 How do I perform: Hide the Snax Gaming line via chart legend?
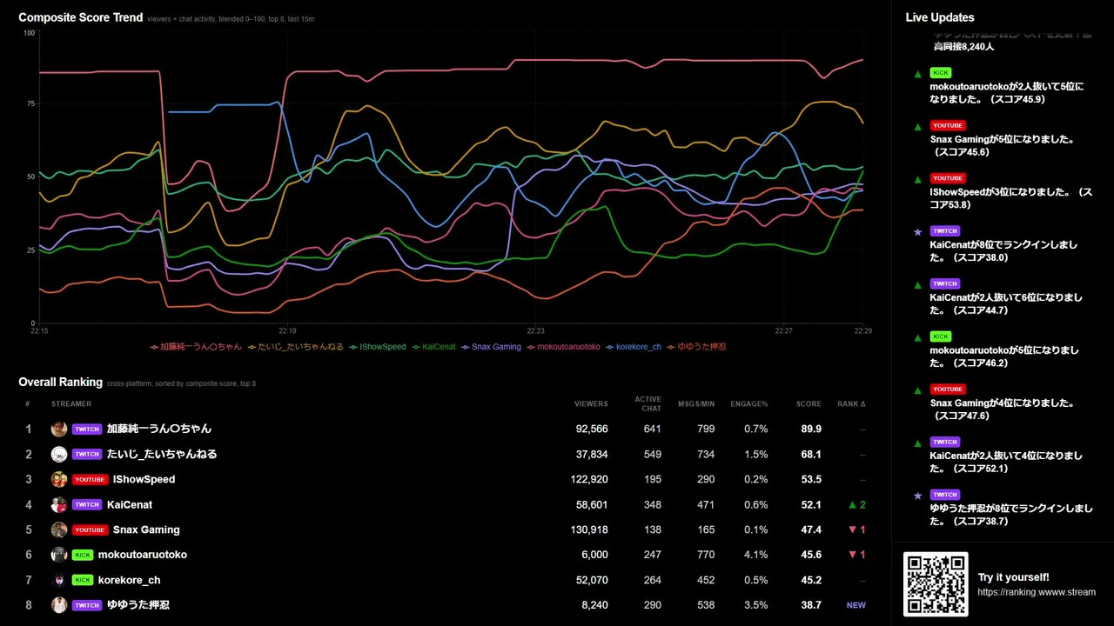point(491,347)
